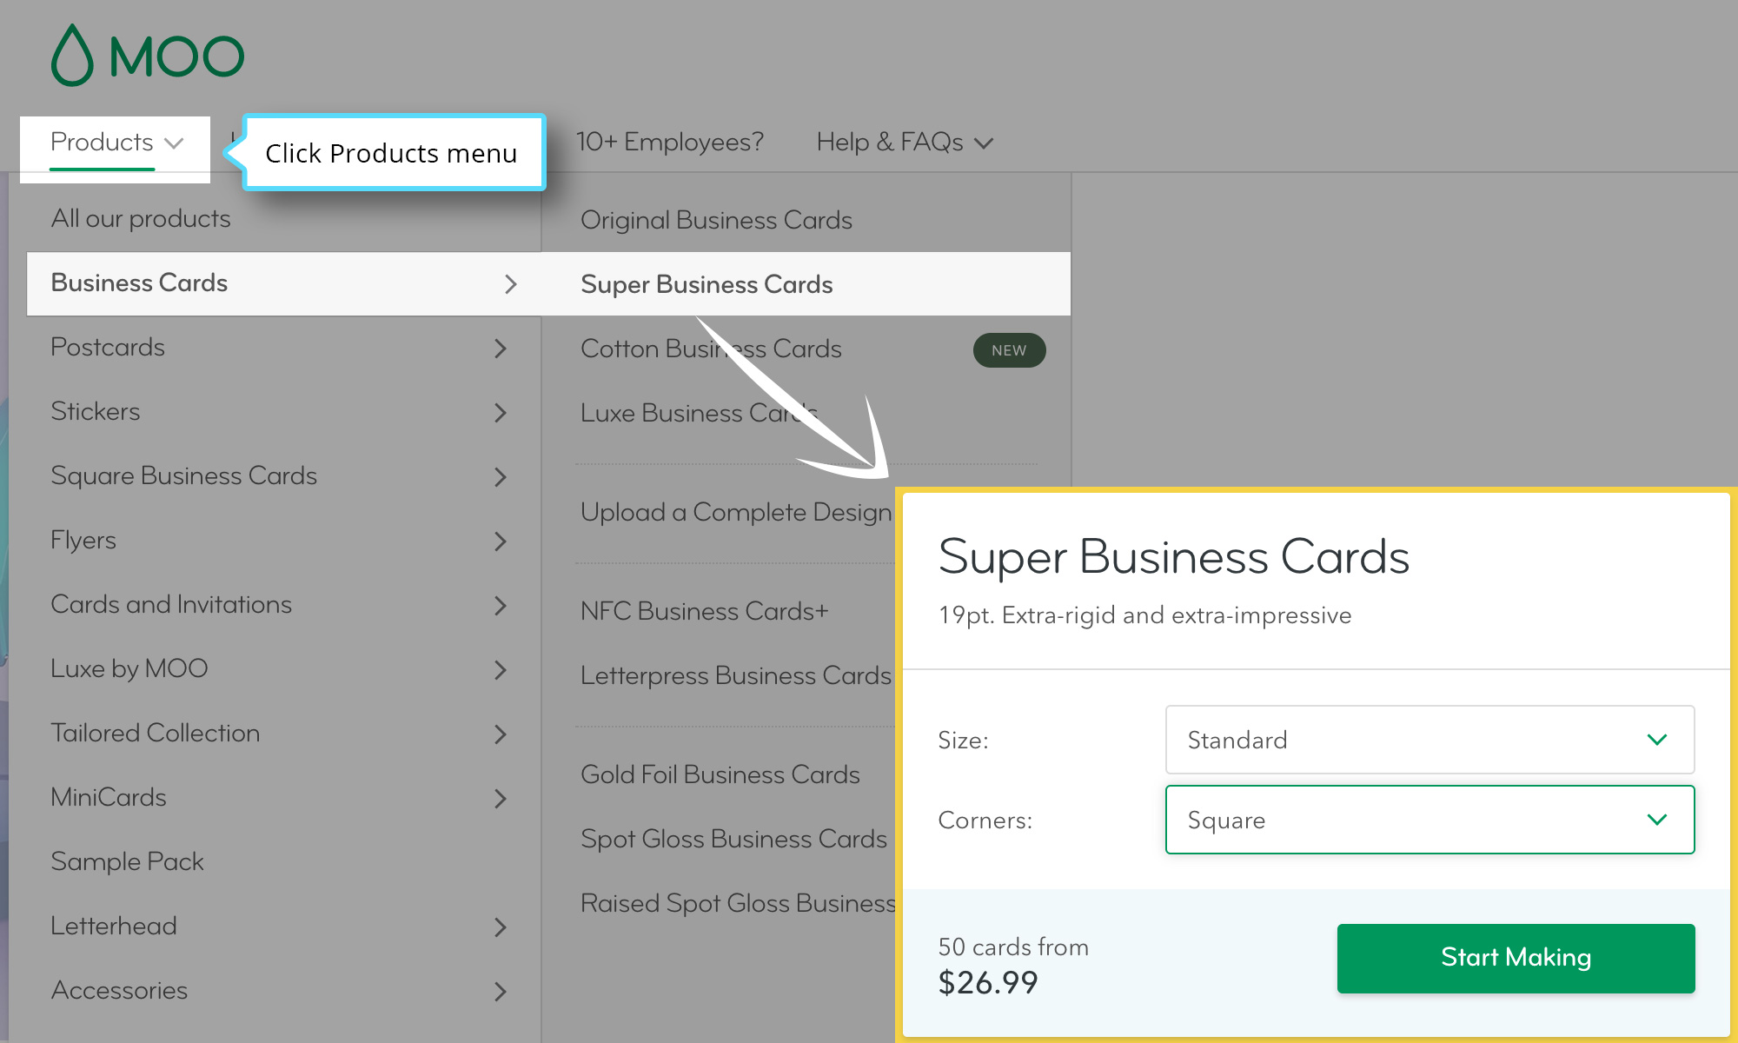Open MiniCards category
This screenshot has width=1738, height=1043.
(109, 797)
